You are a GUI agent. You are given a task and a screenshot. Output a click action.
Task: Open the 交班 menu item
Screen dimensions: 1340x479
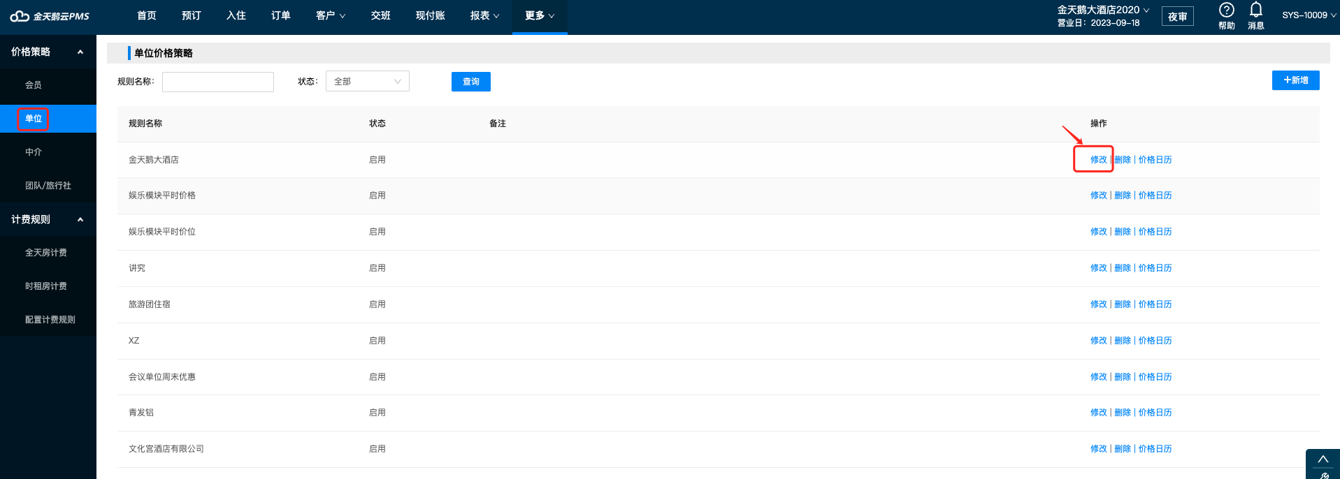(381, 16)
